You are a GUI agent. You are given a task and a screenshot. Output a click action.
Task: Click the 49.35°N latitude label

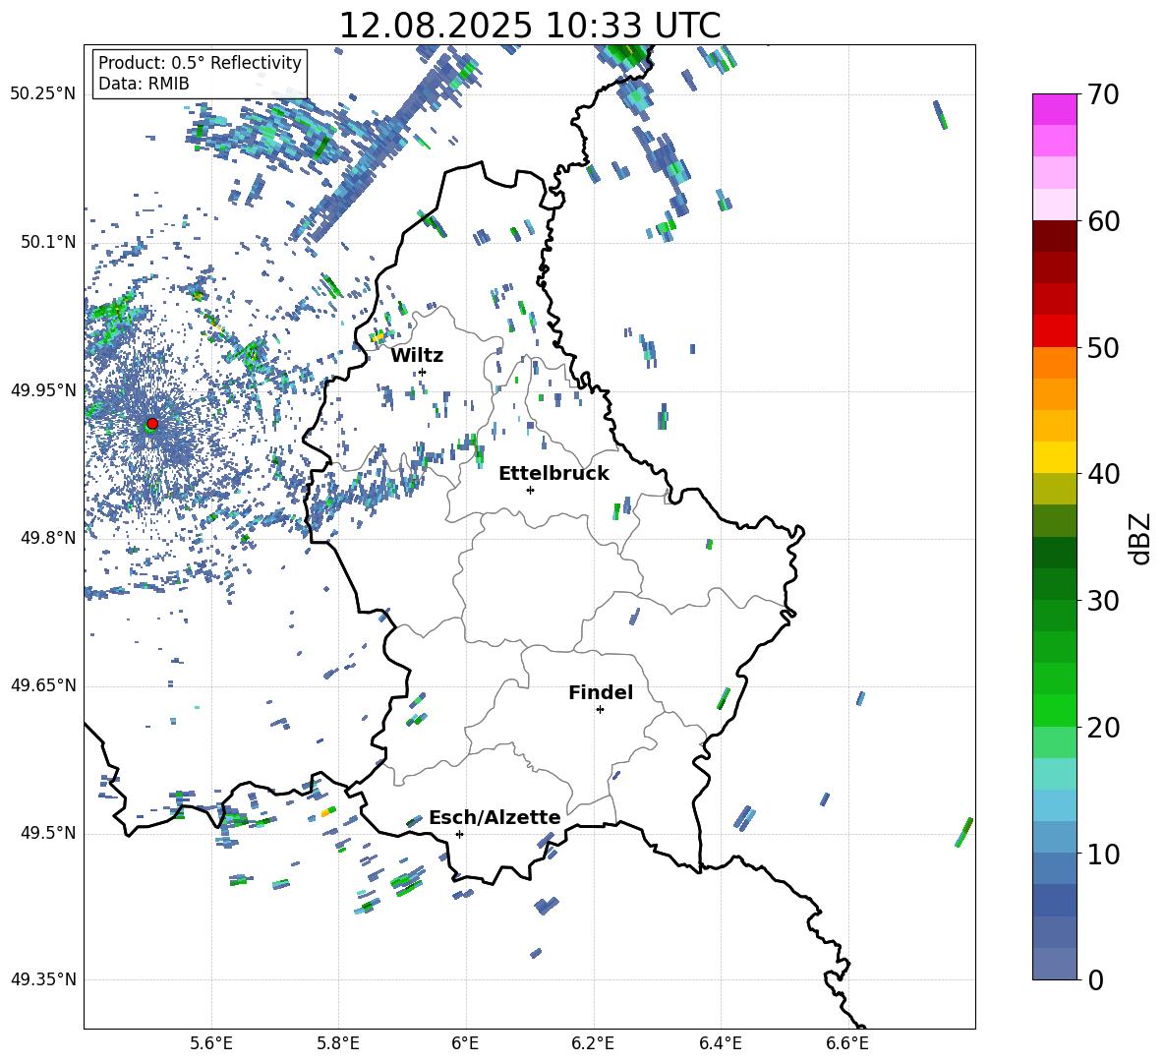coord(43,979)
